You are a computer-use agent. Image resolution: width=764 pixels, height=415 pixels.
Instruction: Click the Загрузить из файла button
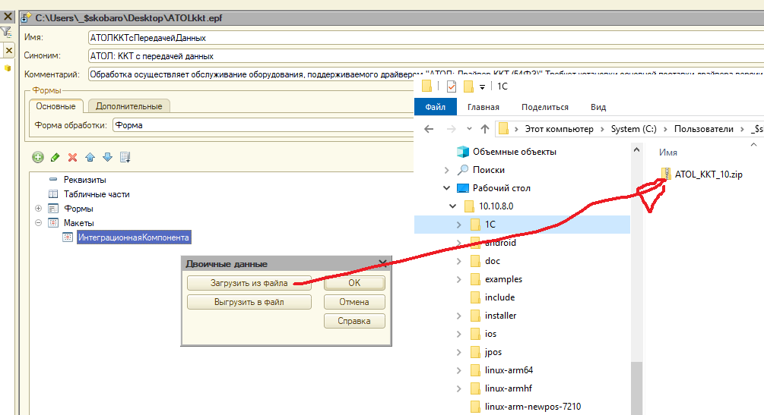(249, 283)
